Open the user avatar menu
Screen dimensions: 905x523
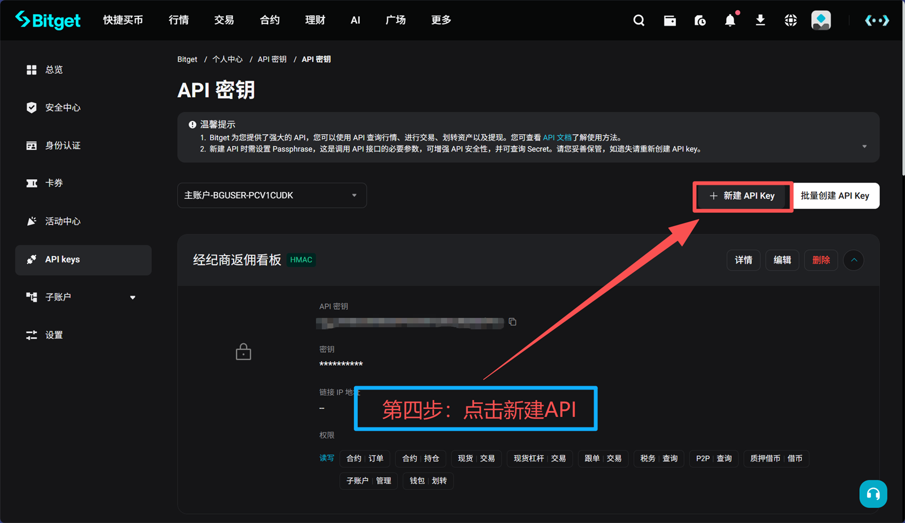tap(821, 20)
